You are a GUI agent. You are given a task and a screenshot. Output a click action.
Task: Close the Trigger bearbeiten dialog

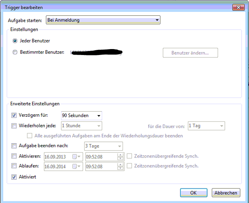tap(238, 7)
